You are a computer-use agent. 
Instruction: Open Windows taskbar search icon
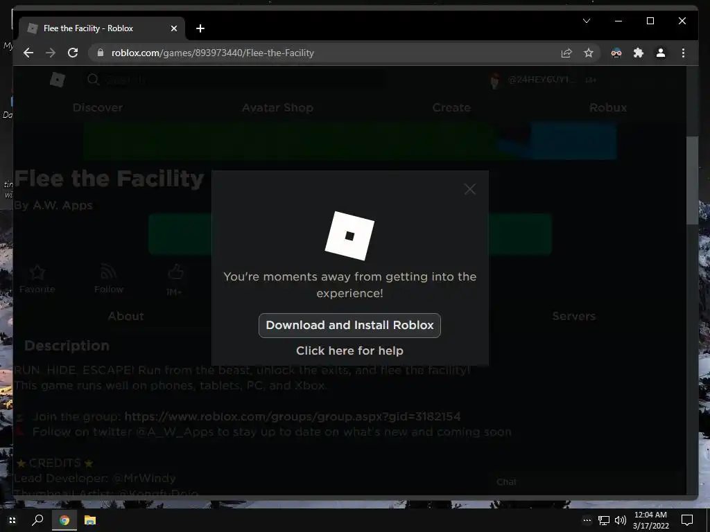point(37,520)
